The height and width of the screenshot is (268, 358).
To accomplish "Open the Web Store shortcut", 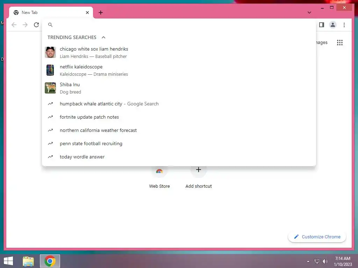I will click(159, 178).
